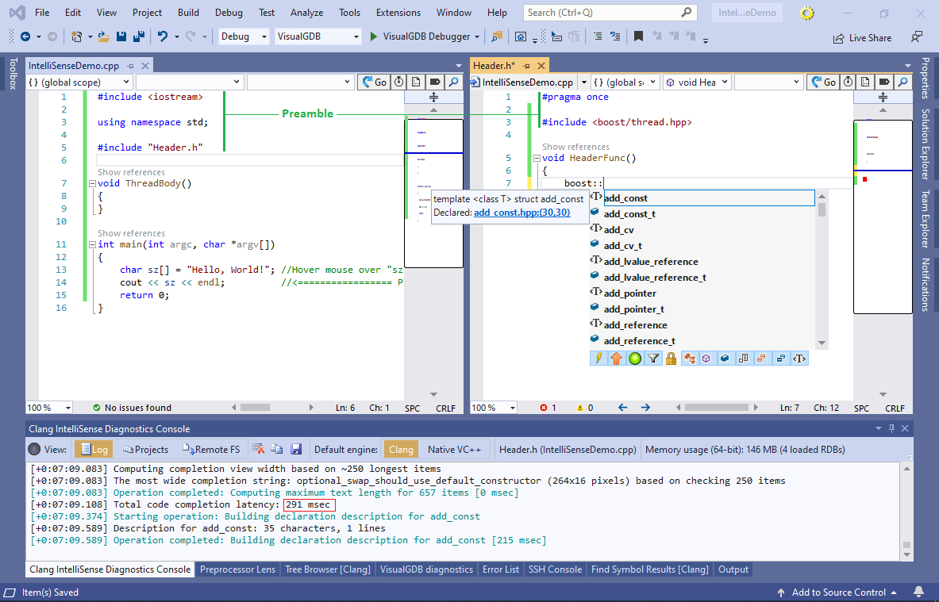Toggle the blue block filter in completion popup
Screen dimensions: 939x602
click(x=725, y=359)
